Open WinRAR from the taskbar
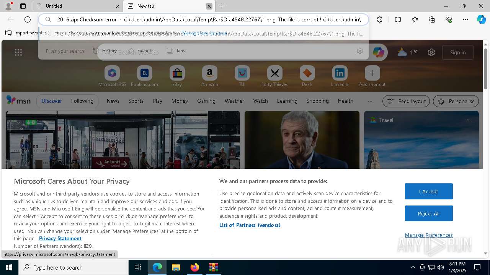This screenshot has width=490, height=275. tap(213, 267)
